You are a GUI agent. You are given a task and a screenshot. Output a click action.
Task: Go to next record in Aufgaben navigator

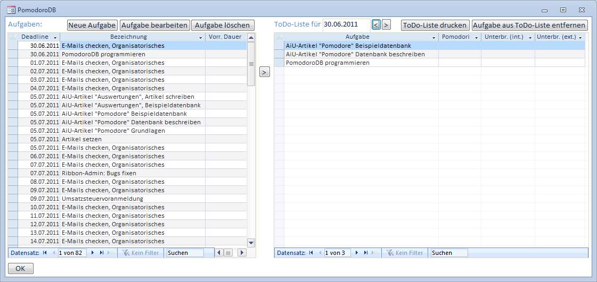point(93,253)
